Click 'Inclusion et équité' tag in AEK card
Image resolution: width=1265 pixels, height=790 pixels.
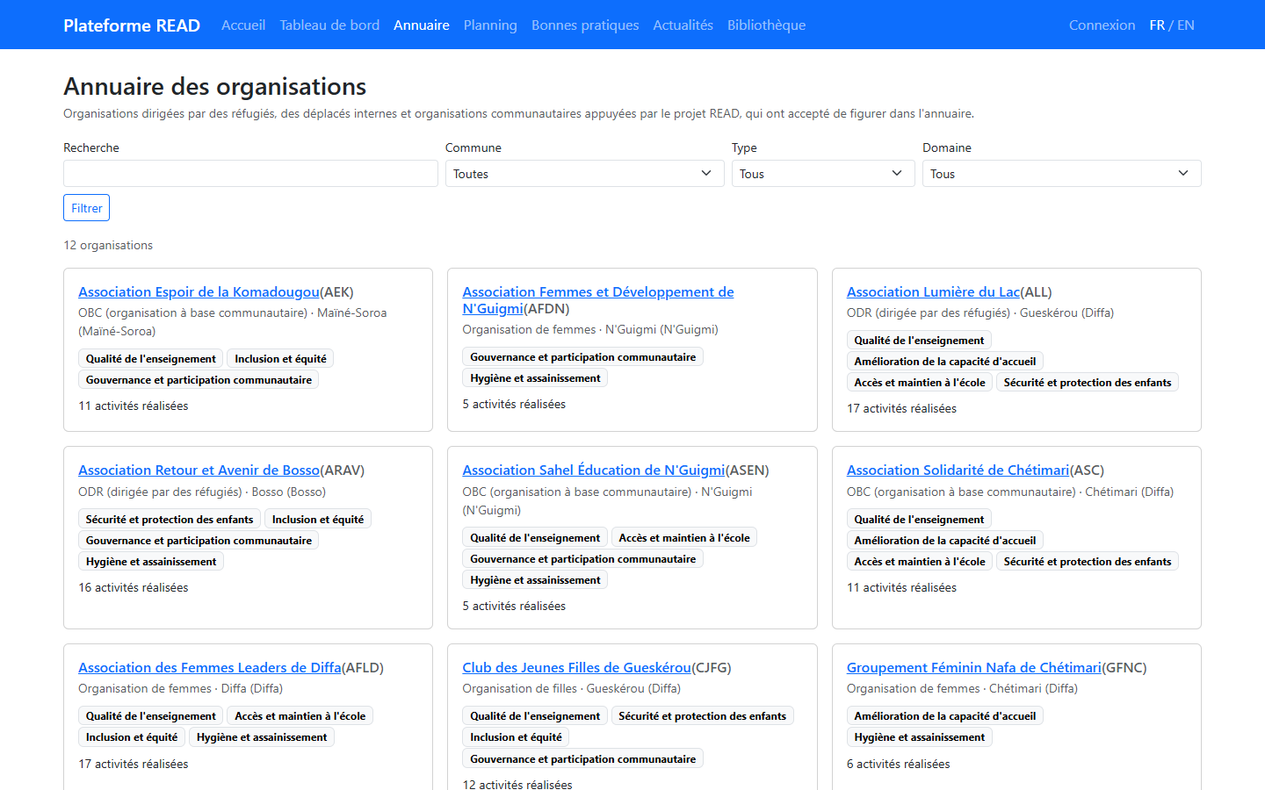pos(280,358)
